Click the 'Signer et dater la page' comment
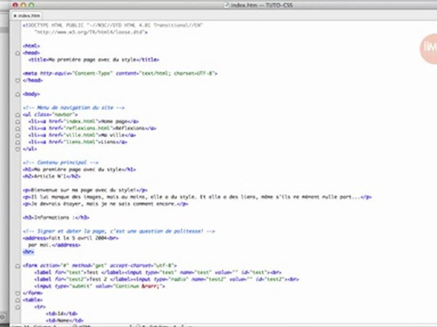The height and width of the screenshot is (327, 437). point(119,231)
